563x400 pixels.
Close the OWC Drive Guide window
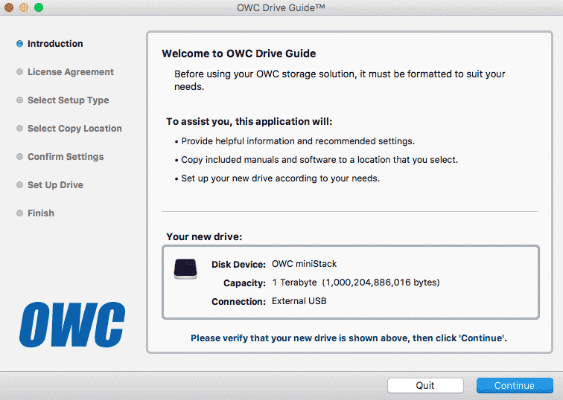click(8, 7)
